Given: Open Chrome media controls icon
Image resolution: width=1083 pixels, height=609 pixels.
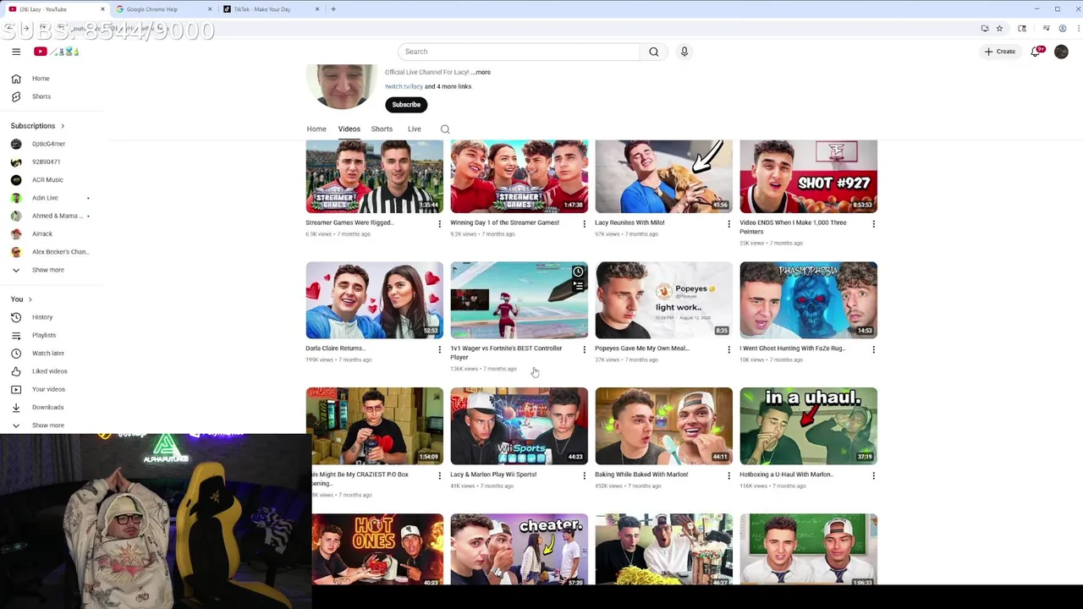Looking at the screenshot, I should pyautogui.click(x=1047, y=29).
